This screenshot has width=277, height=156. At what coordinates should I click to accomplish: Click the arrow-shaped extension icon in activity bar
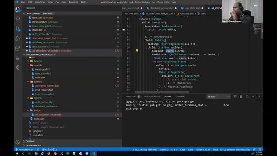point(17,68)
